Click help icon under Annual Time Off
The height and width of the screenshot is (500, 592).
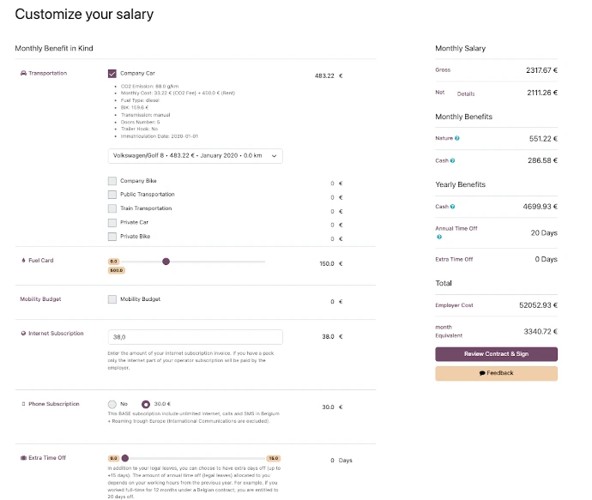click(x=439, y=237)
